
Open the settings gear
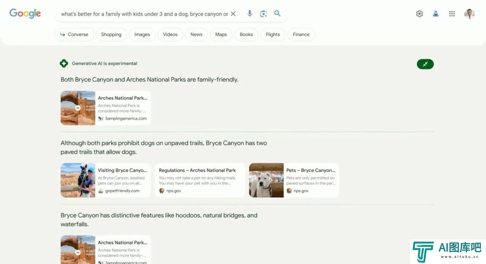(x=420, y=14)
